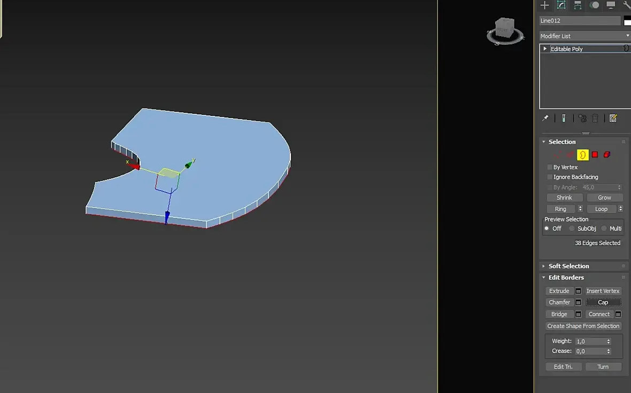Select Editable Poly in modifier stack
Viewport: 631px width, 393px height.
click(566, 49)
